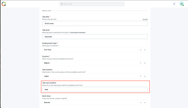This screenshot has width=188, height=108.
Task: Open the Employment type combo box showing Full-Time
Action: (95, 50)
